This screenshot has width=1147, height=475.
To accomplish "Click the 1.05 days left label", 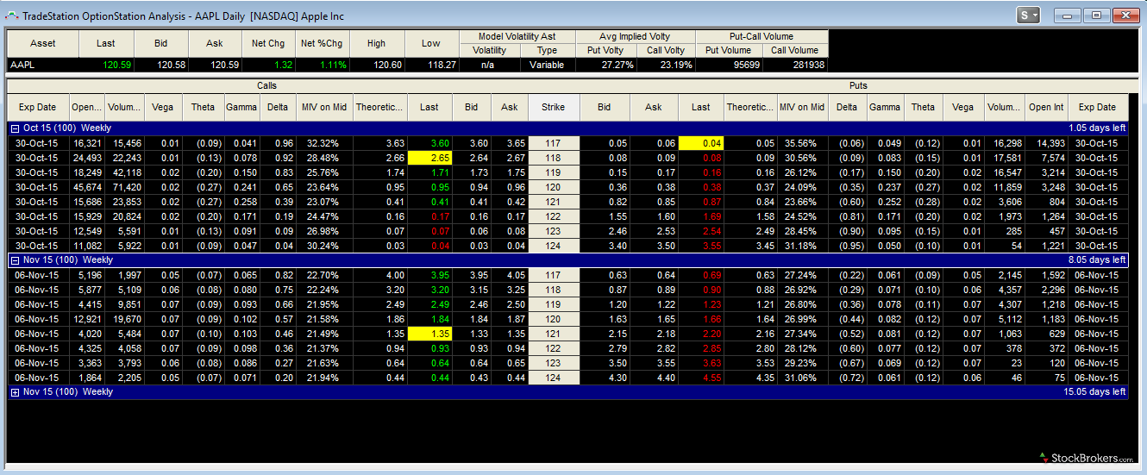I will pyautogui.click(x=1097, y=128).
